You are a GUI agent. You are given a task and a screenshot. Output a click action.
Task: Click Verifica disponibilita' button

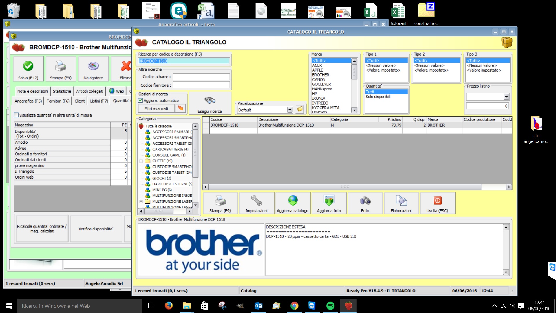pyautogui.click(x=96, y=229)
